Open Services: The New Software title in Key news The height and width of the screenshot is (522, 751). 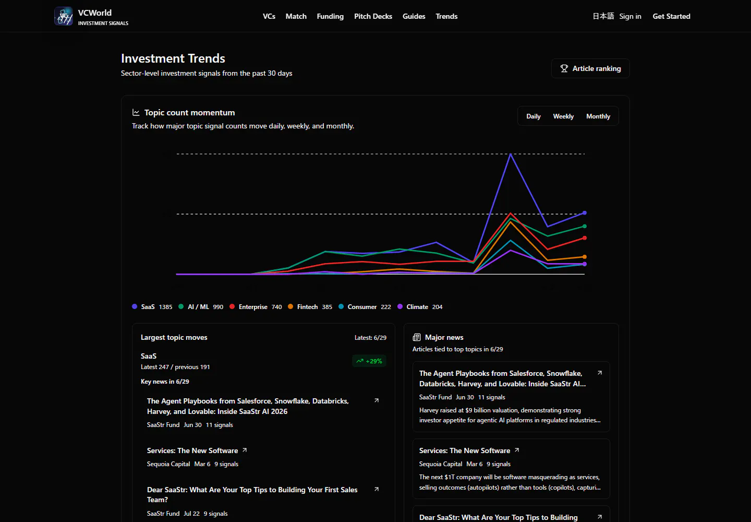(x=192, y=450)
